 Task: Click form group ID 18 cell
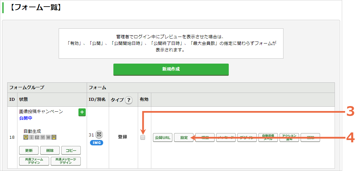coord(12,137)
